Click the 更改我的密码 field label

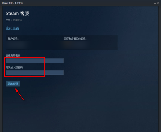13,56
